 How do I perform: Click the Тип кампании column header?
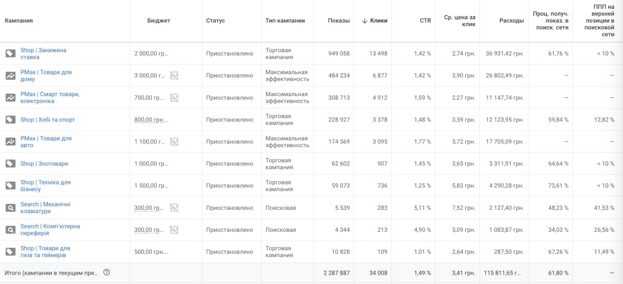coord(285,21)
